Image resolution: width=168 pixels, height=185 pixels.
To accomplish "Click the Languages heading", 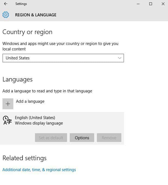I will 18,80.
